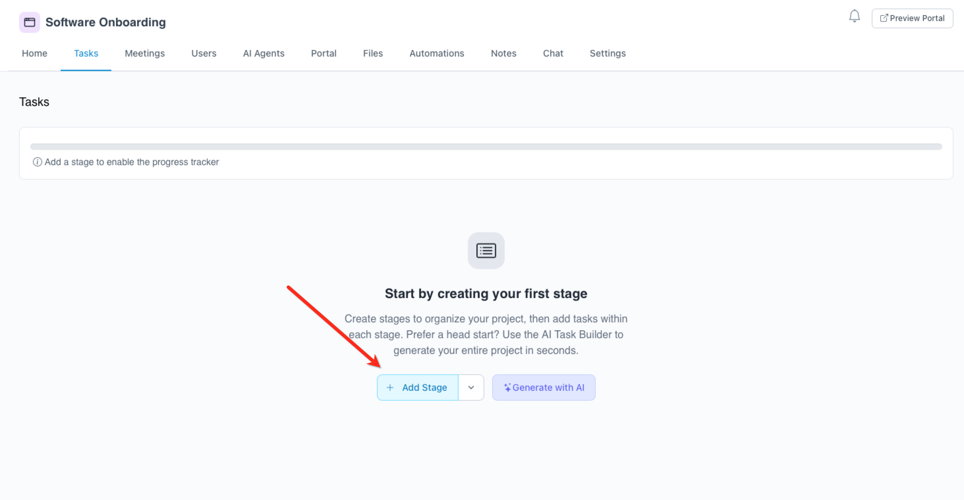The image size is (964, 500).
Task: Switch to the Notes tab
Action: pos(503,53)
